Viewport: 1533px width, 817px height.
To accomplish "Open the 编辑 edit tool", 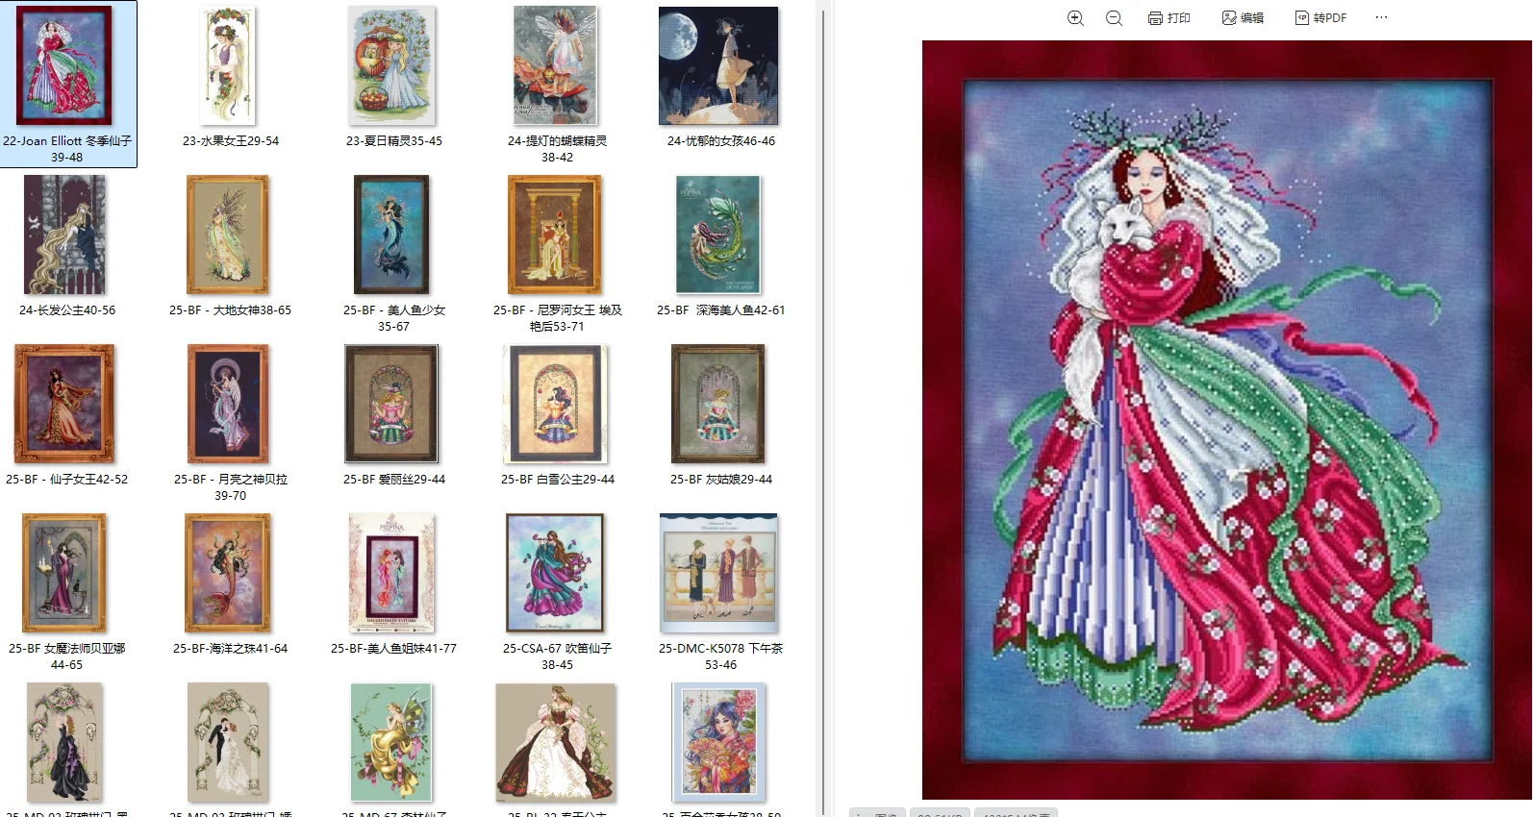I will click(x=1243, y=18).
